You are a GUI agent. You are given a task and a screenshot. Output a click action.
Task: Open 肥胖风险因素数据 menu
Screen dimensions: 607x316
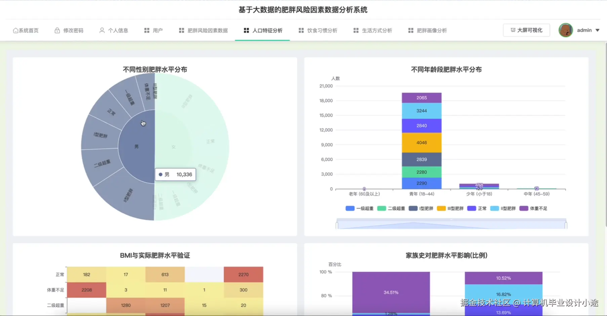point(203,31)
